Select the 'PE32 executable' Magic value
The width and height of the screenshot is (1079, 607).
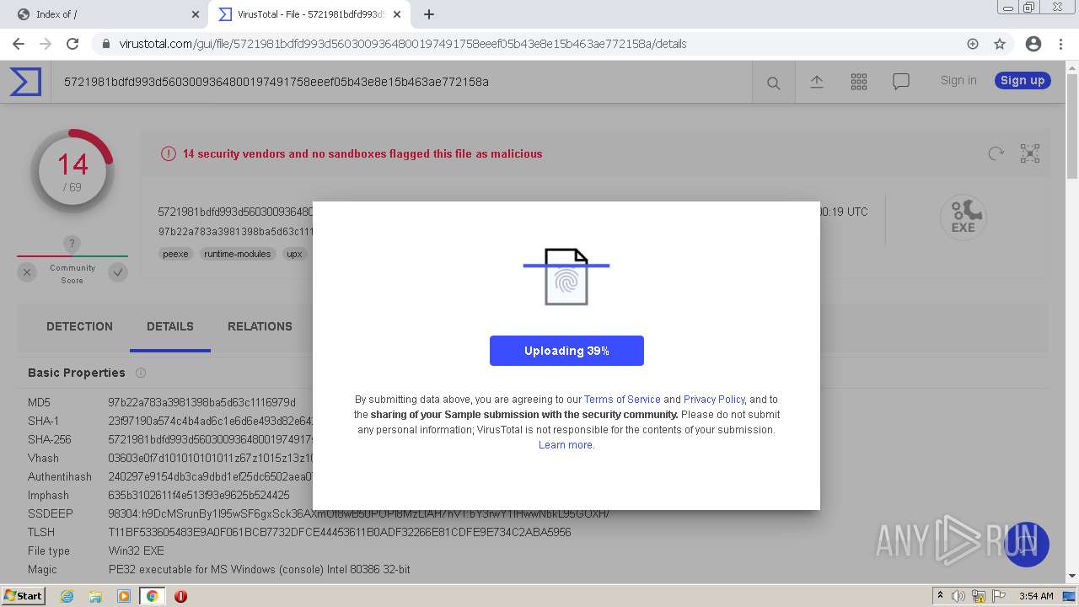click(x=260, y=569)
